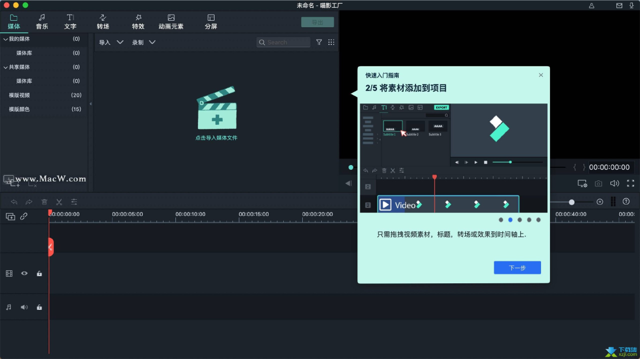The width and height of the screenshot is (640, 359).
Task: Click the filter funnel icon in media panel
Action: click(319, 42)
